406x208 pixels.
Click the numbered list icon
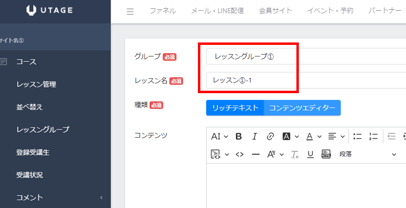[x=373, y=137]
